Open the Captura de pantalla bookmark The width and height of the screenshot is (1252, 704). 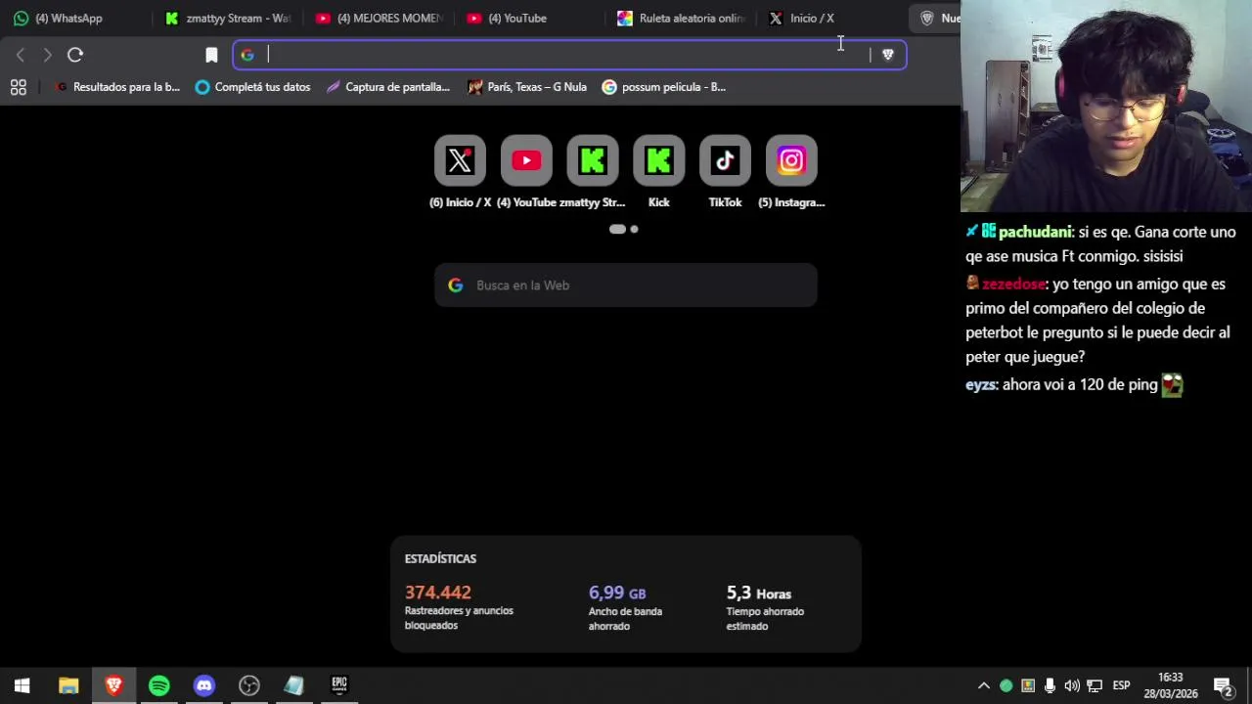click(x=388, y=87)
